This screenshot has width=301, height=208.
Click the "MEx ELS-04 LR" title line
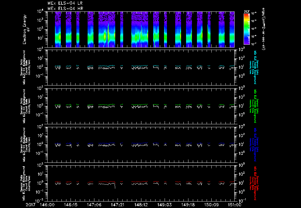(x=65, y=3)
